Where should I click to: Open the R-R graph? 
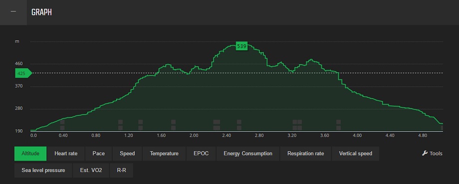pos(121,171)
